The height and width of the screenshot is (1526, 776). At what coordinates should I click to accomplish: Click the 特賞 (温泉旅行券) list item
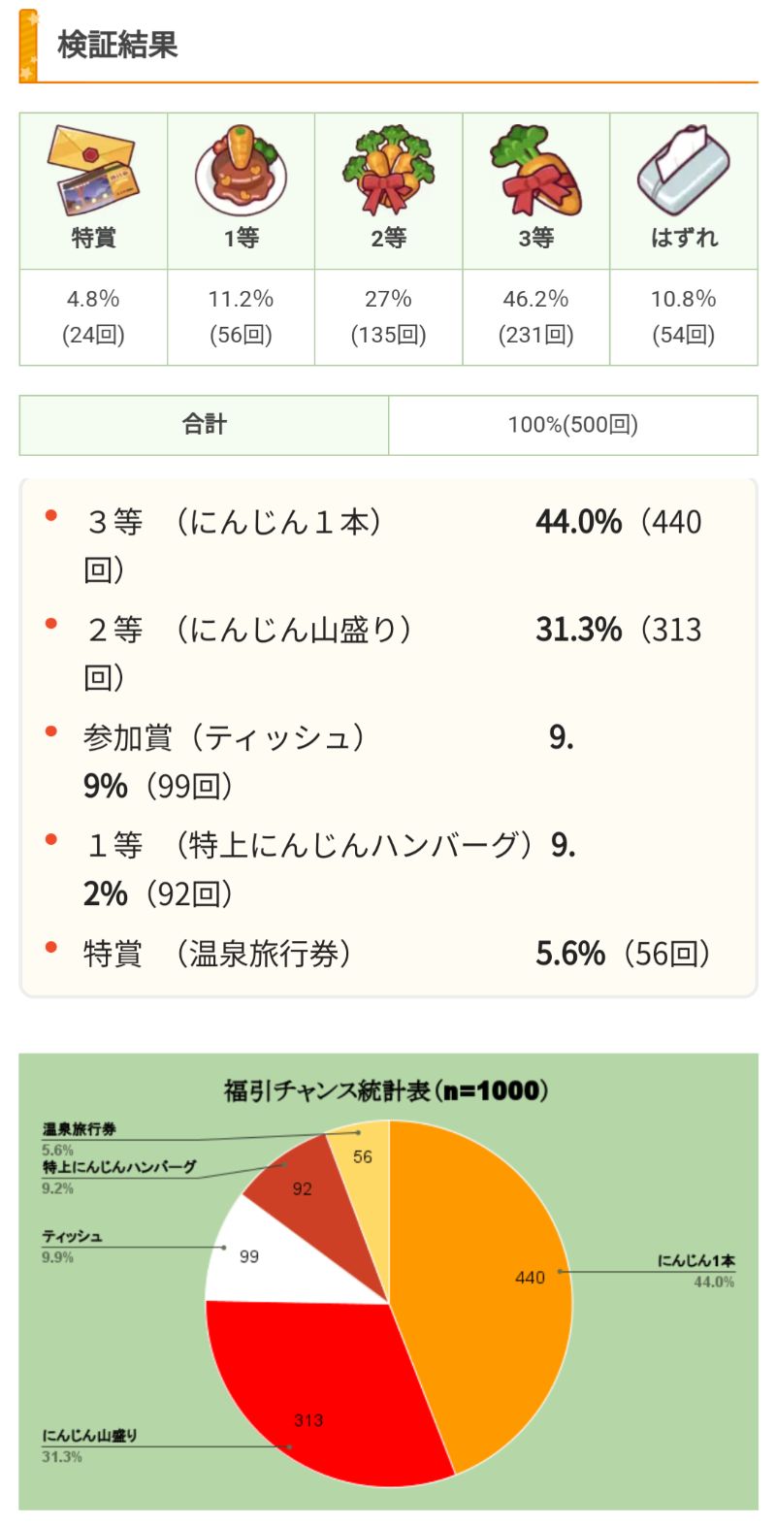pyautogui.click(x=217, y=955)
